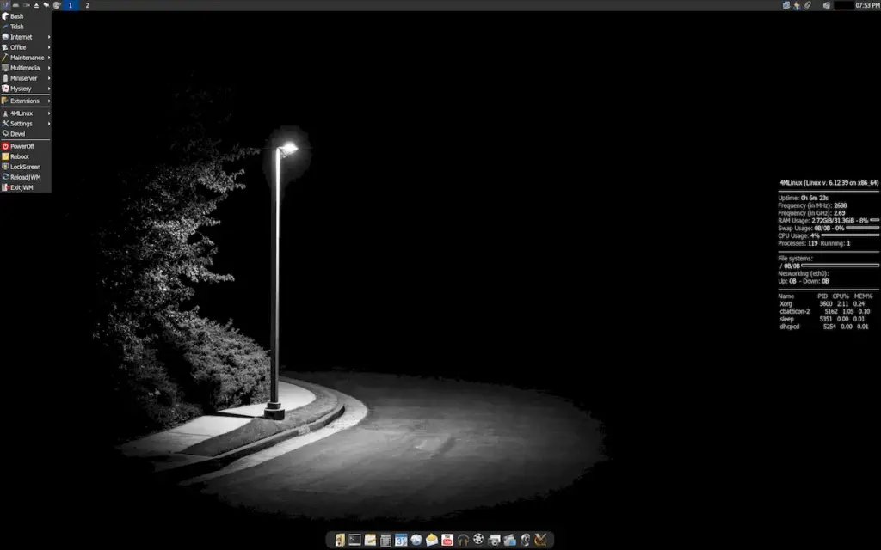Select LockScreen in the menu
This screenshot has height=550, width=881.
[26, 167]
